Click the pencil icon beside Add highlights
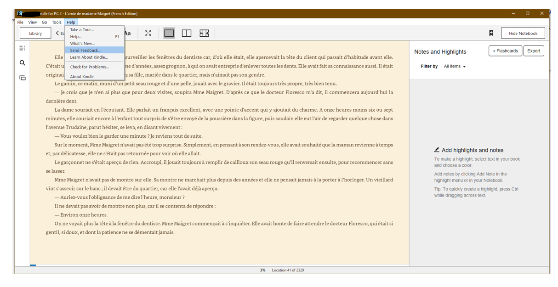This screenshot has height=287, width=558. pyautogui.click(x=437, y=150)
